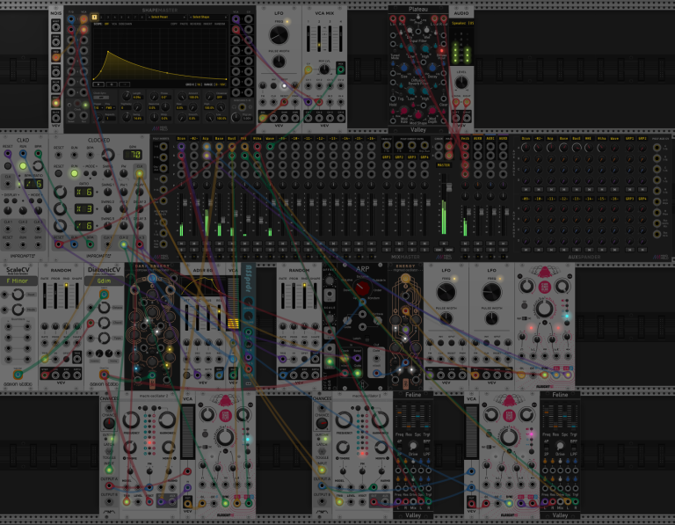This screenshot has height=525, width=675.
Task: Open the ShapeMaster Grid X value menu
Action: click(x=193, y=84)
